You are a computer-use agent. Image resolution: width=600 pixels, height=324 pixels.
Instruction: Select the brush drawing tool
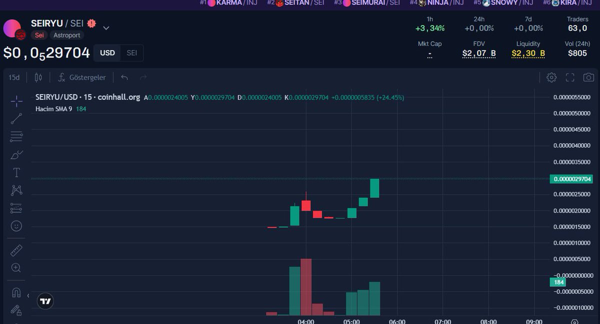pos(16,154)
